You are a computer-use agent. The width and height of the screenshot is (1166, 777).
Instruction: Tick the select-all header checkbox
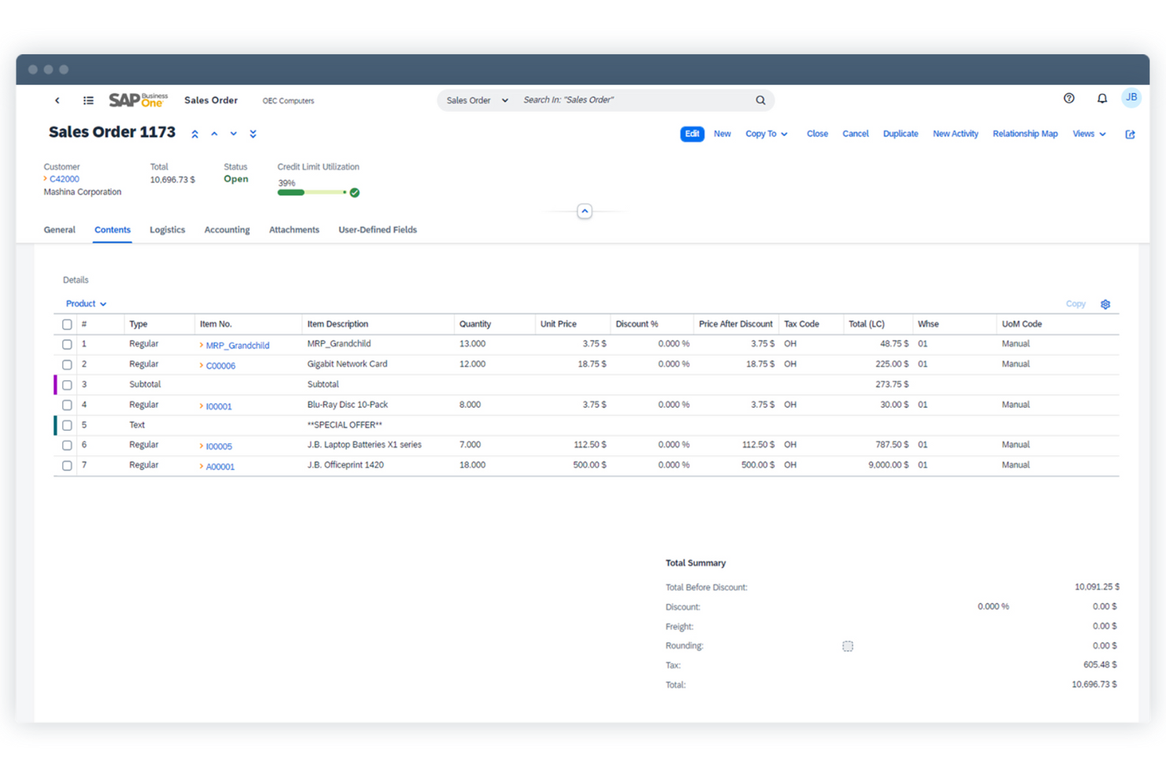tap(67, 324)
